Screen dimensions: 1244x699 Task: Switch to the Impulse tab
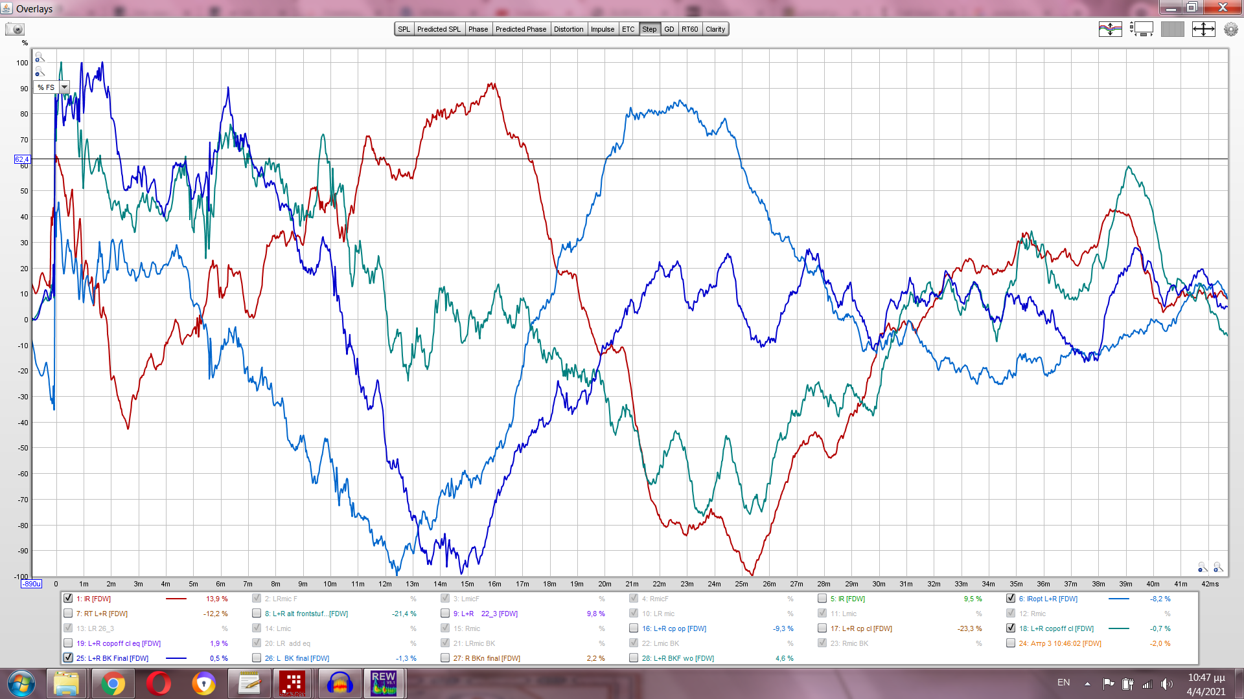pyautogui.click(x=602, y=29)
